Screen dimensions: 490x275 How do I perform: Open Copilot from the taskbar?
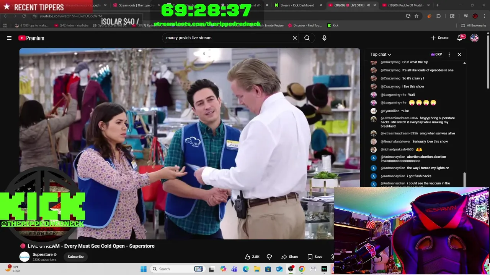(x=223, y=269)
